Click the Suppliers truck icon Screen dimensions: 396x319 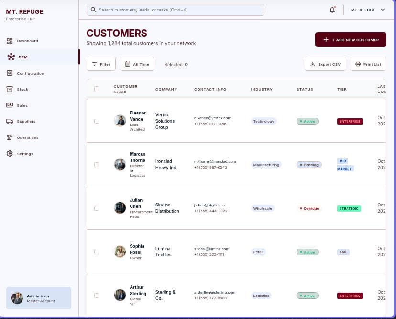click(x=10, y=121)
